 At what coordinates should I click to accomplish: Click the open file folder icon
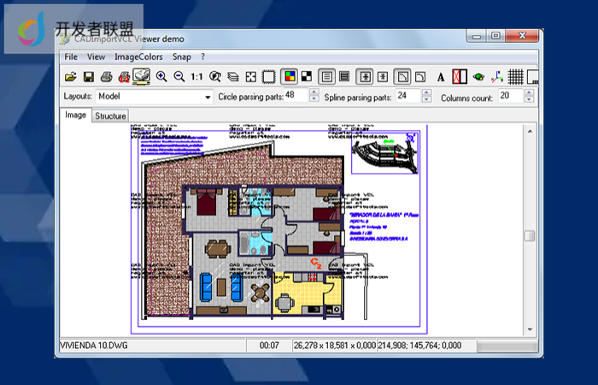tap(70, 77)
